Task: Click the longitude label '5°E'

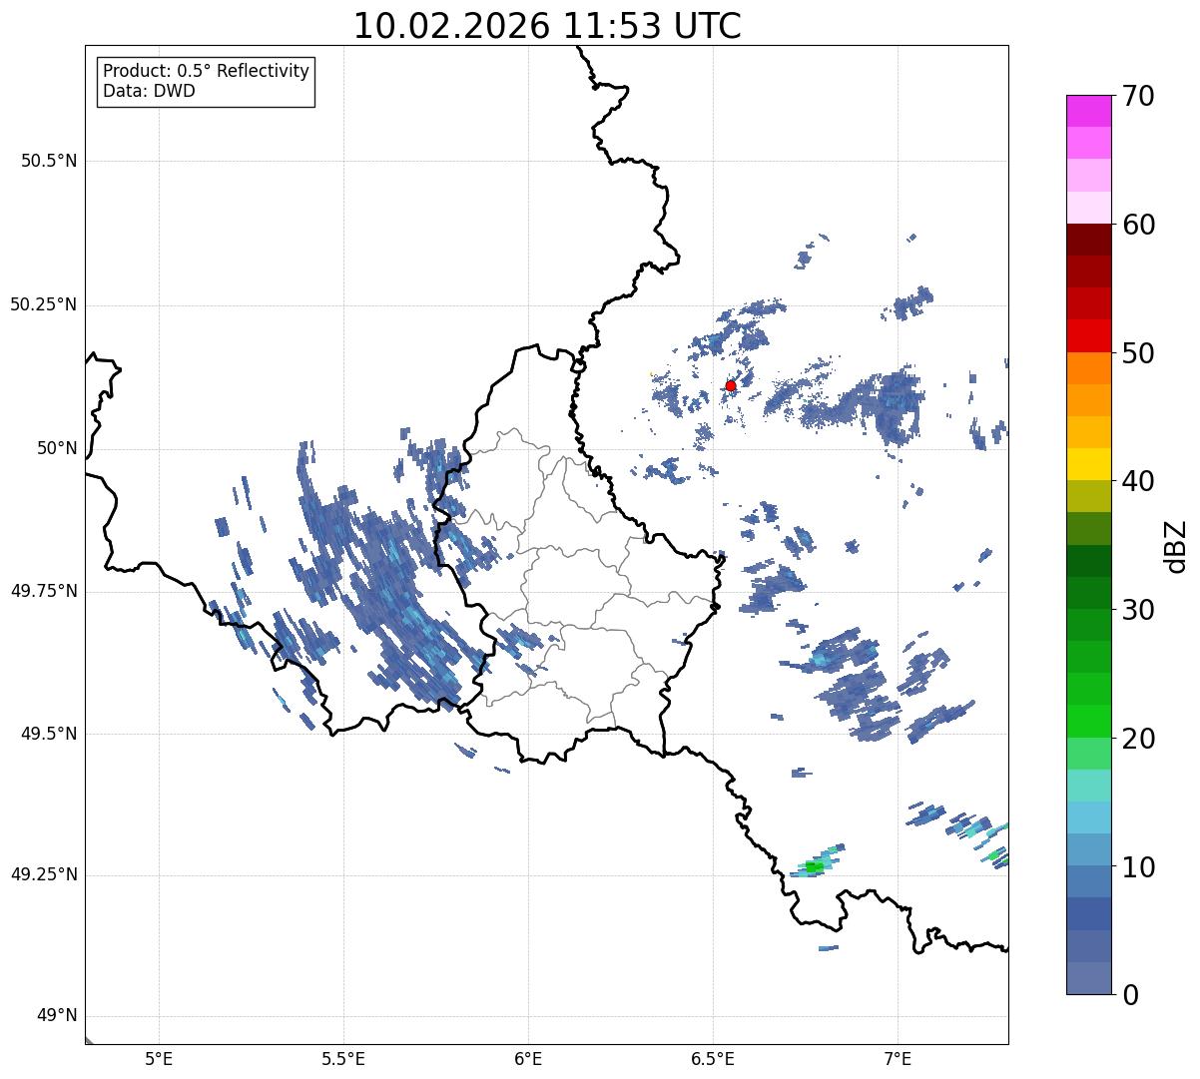Action: coord(159,1058)
